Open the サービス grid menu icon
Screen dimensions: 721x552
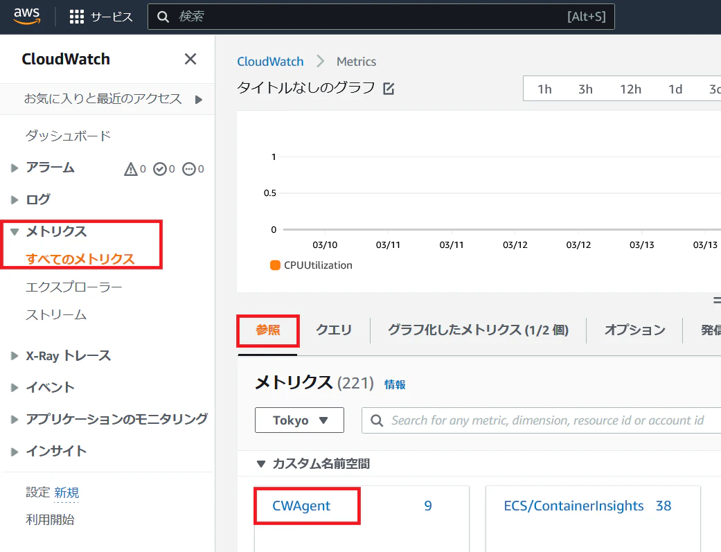[76, 17]
